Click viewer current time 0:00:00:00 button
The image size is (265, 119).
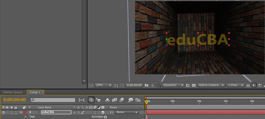click(x=134, y=85)
